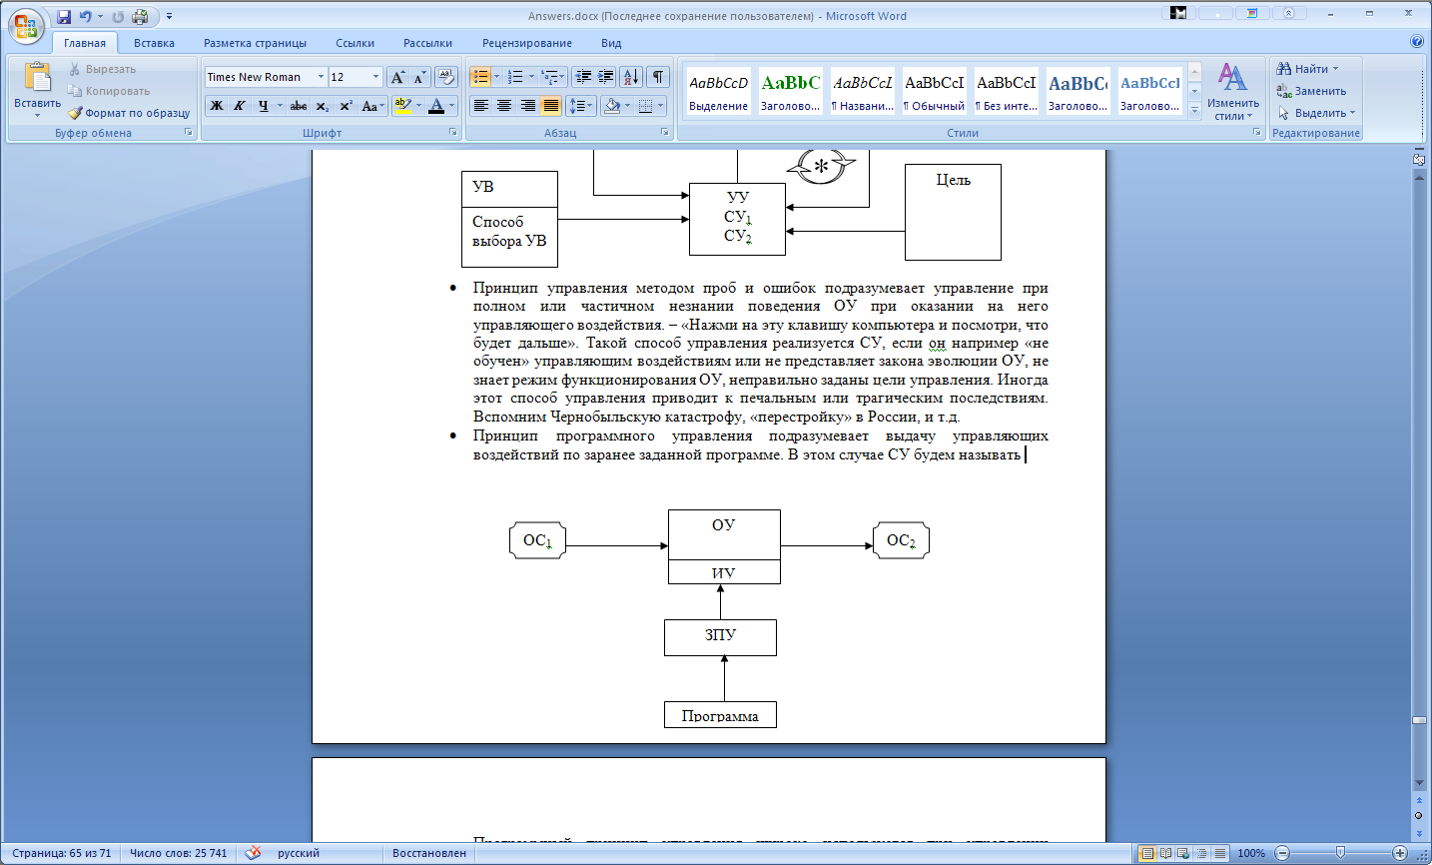
Task: Switch to full screen reading view
Action: pos(1165,853)
